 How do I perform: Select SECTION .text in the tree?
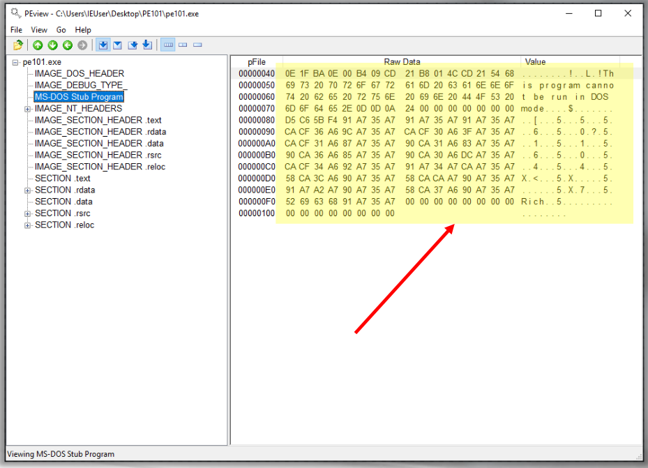[x=63, y=179]
